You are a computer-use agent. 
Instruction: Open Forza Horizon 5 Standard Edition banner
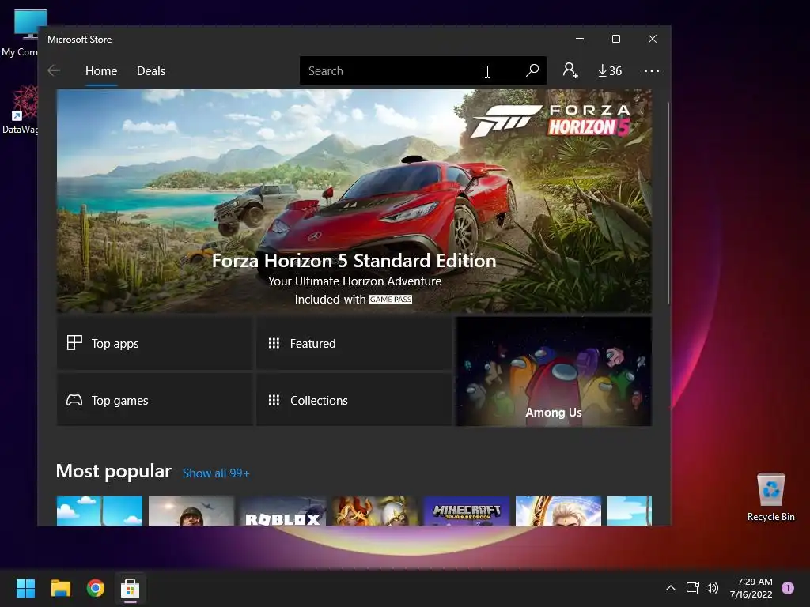tap(354, 202)
